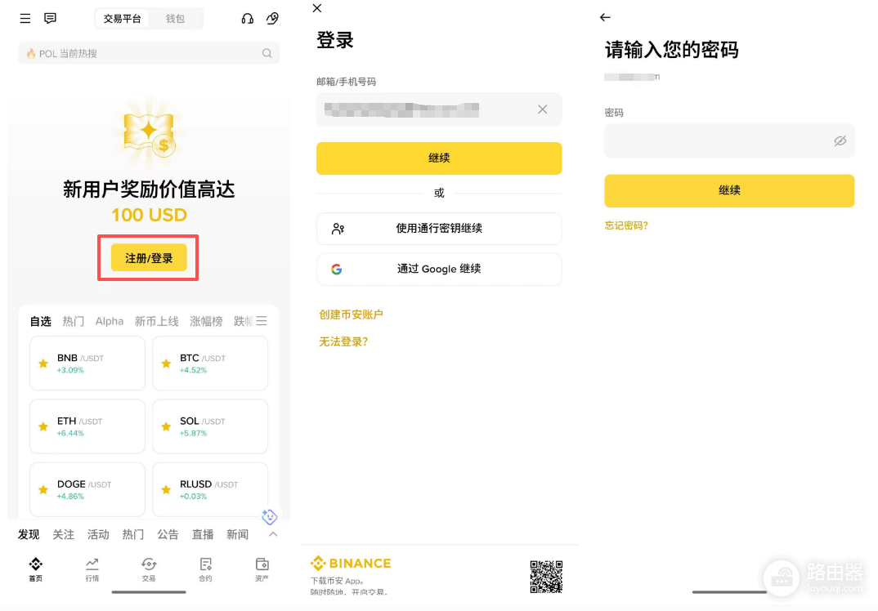Click the POL trending search field
The width and height of the screenshot is (878, 611).
pyautogui.click(x=149, y=53)
